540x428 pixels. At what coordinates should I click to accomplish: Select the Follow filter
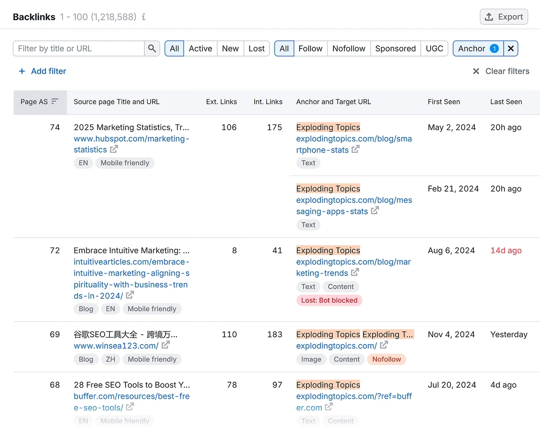click(x=310, y=49)
